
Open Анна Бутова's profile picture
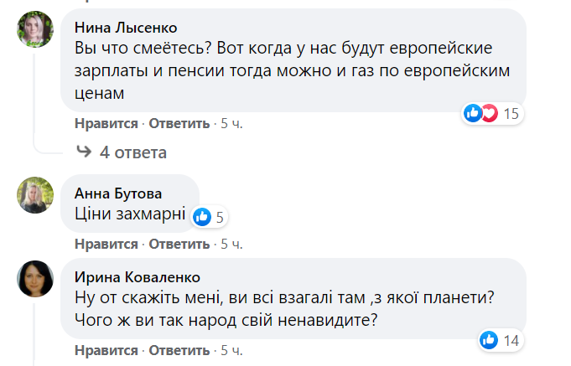click(x=36, y=195)
